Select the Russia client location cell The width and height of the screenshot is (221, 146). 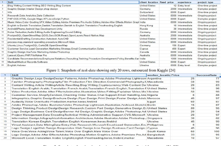point(144,29)
